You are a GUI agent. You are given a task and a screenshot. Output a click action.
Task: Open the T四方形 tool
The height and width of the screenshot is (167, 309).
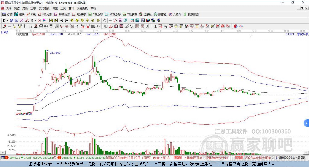pyautogui.click(x=96, y=14)
